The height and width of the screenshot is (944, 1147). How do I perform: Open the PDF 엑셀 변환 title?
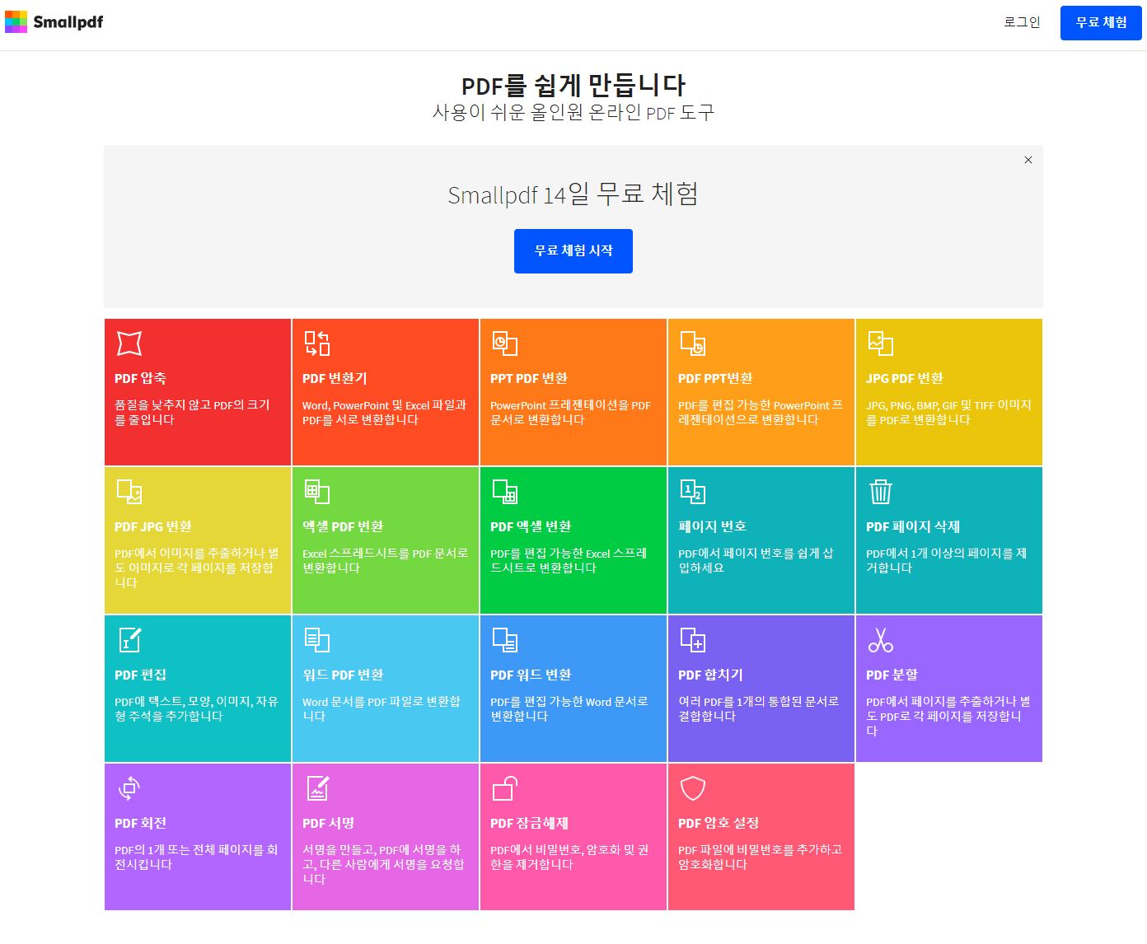pyautogui.click(x=531, y=526)
